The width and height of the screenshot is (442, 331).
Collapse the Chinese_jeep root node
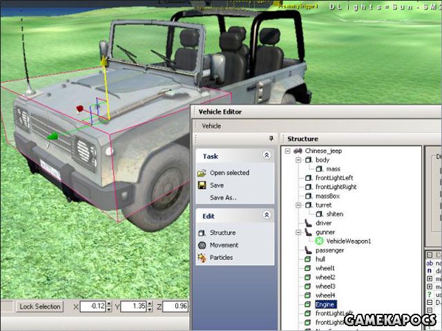coord(287,151)
